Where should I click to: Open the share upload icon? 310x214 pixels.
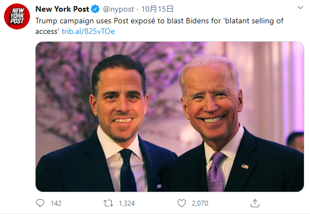[x=255, y=203]
